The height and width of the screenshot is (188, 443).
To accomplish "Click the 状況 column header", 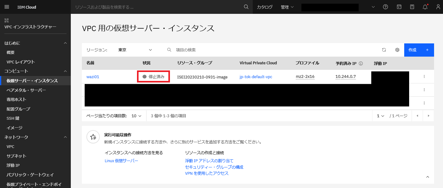I will point(147,63).
